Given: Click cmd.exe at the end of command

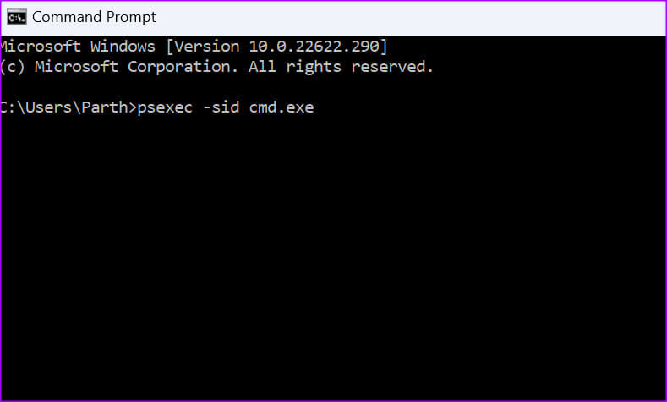Looking at the screenshot, I should click(x=282, y=107).
